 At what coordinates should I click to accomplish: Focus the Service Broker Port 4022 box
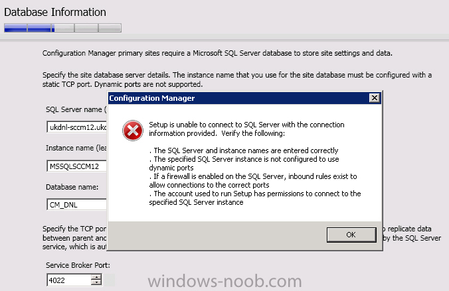click(69, 280)
